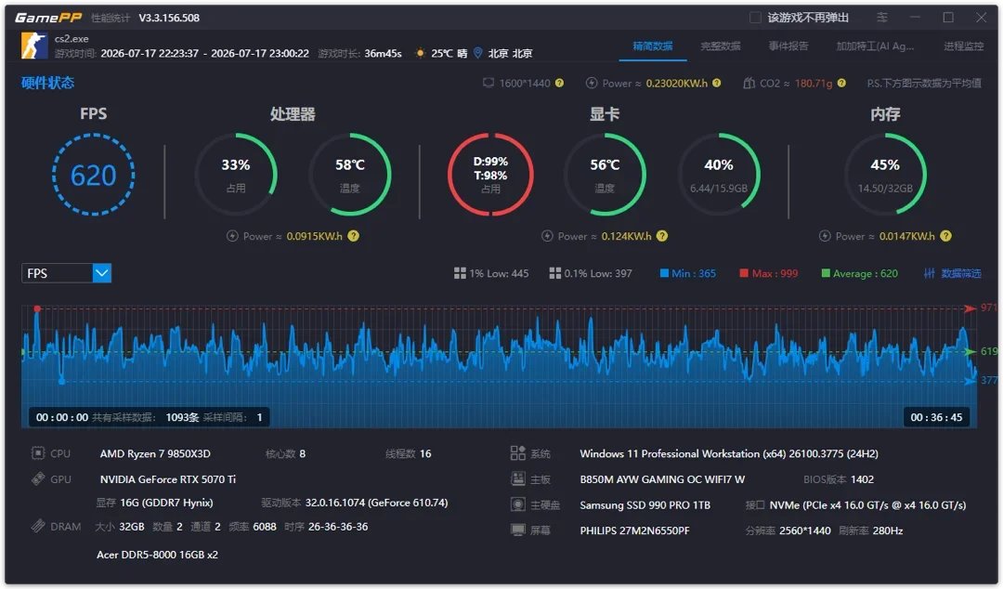This screenshot has width=1003, height=589.
Task: Toggle the Max : 999 legend series
Action: (x=768, y=273)
